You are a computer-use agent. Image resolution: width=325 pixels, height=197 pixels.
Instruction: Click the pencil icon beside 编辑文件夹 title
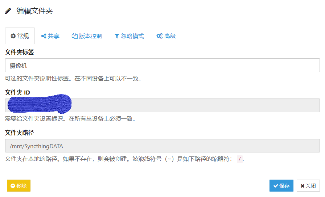coord(8,11)
